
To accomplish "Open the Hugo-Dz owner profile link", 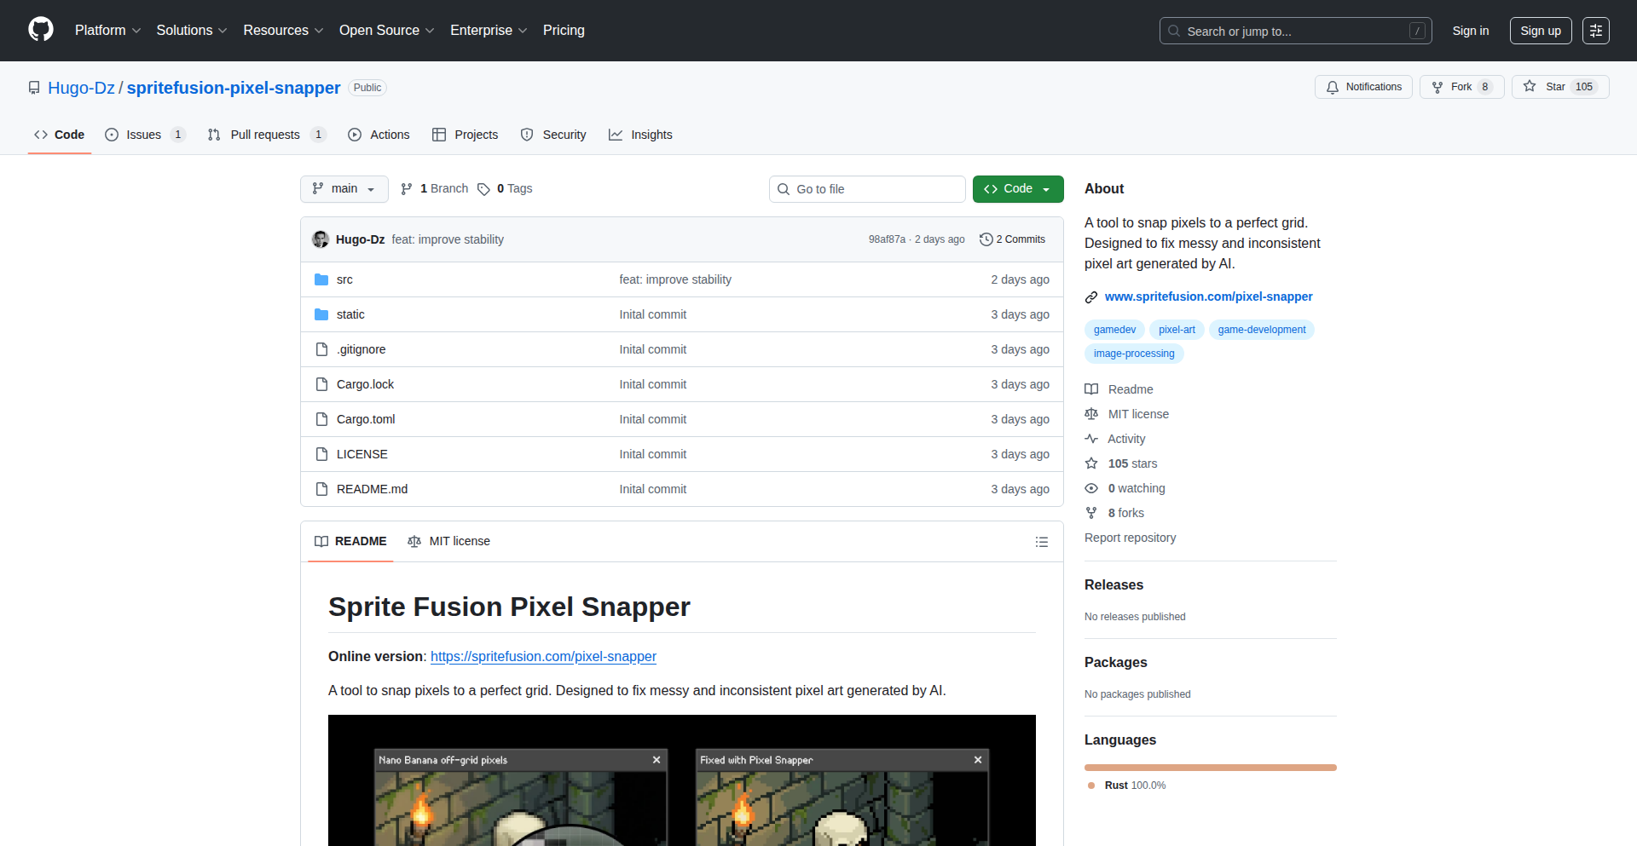I will pyautogui.click(x=81, y=88).
